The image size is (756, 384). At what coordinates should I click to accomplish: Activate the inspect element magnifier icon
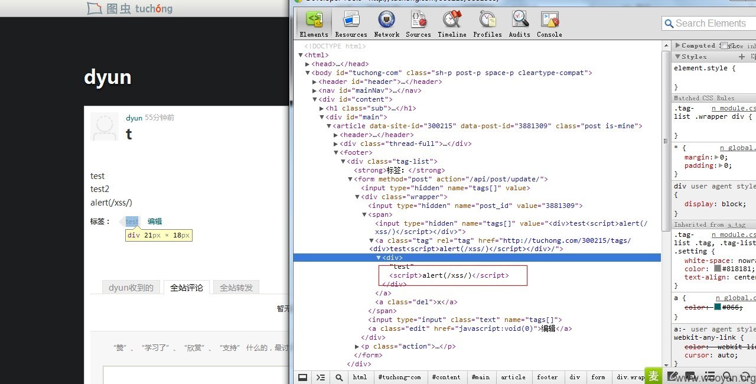[x=339, y=377]
